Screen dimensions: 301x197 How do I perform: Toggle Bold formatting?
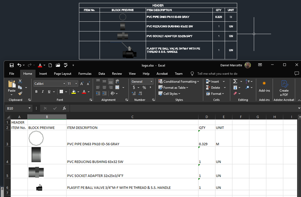click(37, 92)
